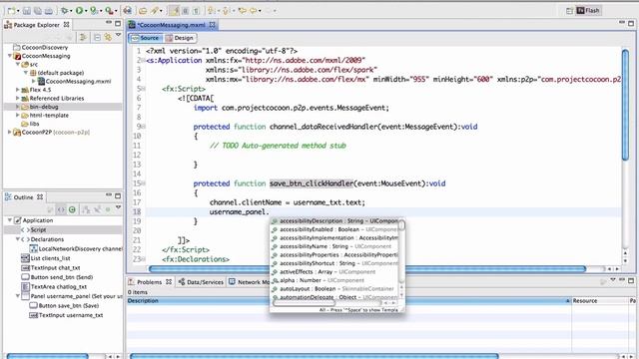Toggle code folding marker at line 5
The image size is (639, 359).
(144, 89)
